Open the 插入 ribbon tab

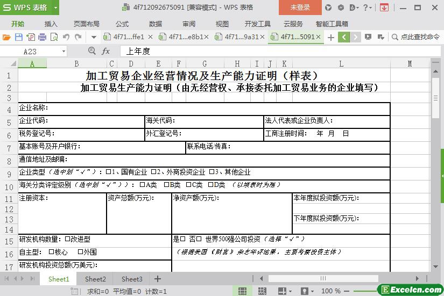51,24
